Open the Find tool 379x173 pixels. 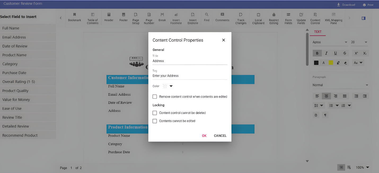[207, 18]
